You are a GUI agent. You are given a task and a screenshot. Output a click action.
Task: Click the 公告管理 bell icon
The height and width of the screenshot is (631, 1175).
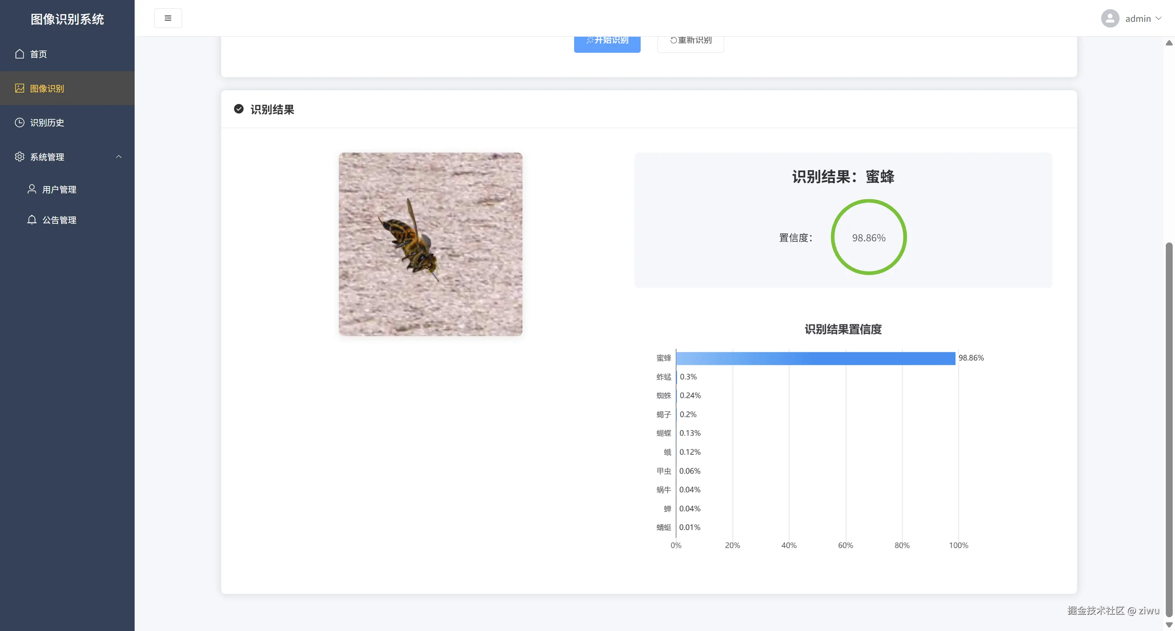pyautogui.click(x=31, y=219)
